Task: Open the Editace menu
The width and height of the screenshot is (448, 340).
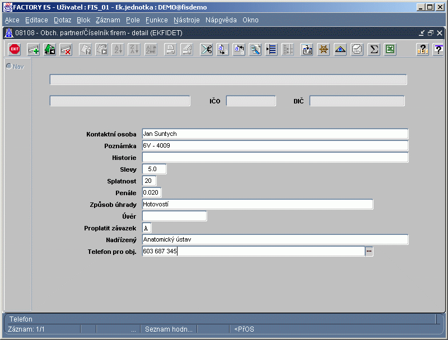Action: (x=36, y=20)
